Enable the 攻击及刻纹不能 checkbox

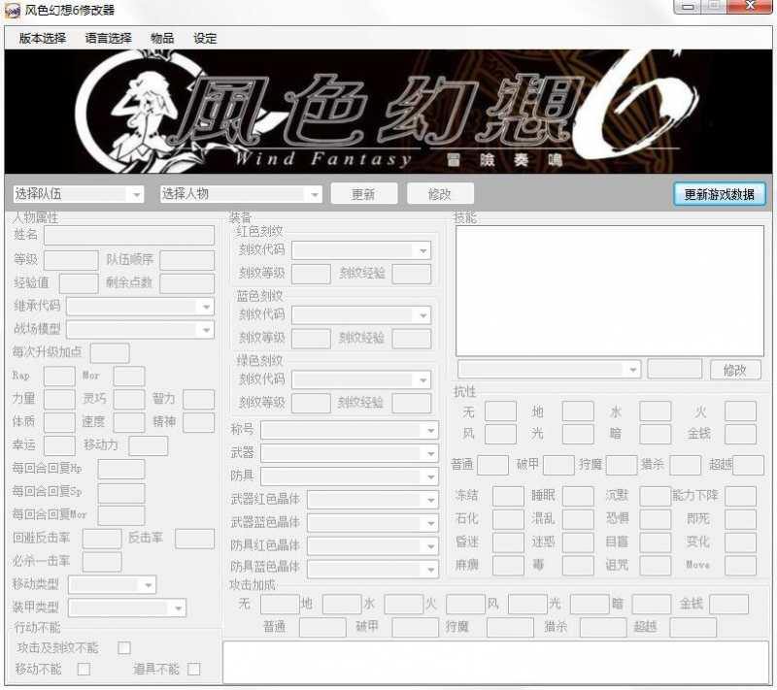[123, 646]
